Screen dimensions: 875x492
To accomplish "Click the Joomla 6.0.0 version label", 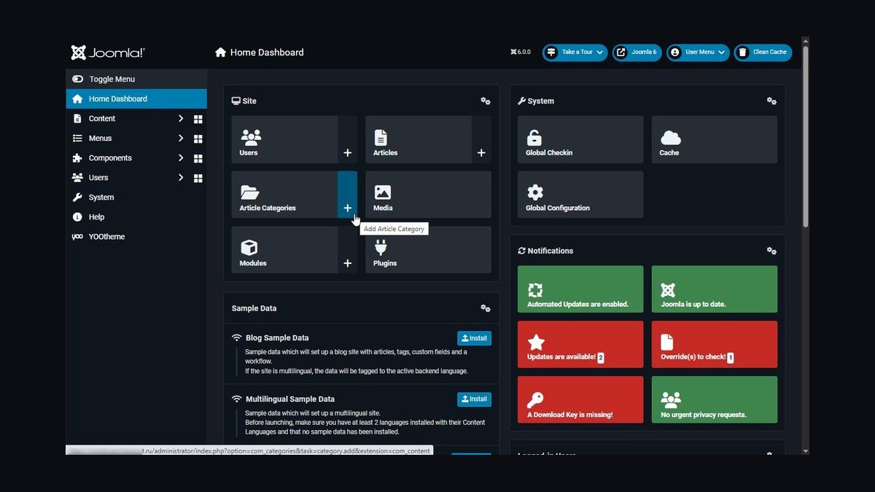I will (521, 52).
